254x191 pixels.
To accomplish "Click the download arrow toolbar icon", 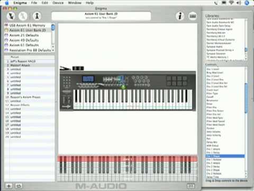I will (11, 16).
